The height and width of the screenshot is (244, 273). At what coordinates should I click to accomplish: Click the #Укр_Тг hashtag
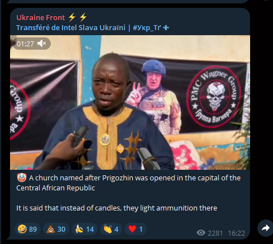click(147, 27)
